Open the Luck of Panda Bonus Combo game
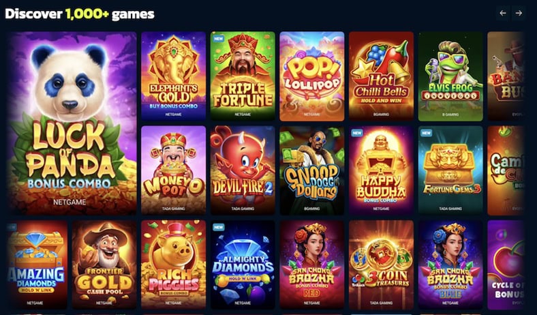This screenshot has height=315, width=537. click(x=72, y=123)
